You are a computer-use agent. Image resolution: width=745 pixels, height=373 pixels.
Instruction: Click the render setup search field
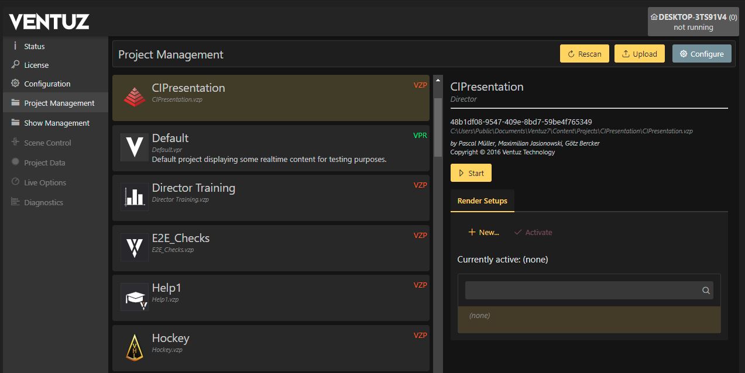582,291
